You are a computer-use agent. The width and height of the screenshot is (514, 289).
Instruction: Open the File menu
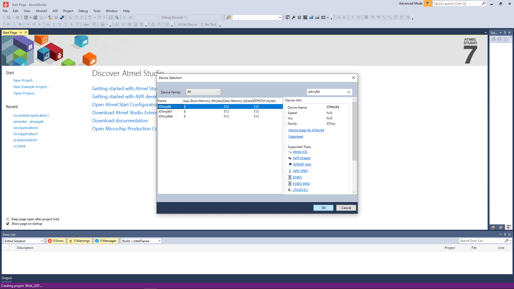click(x=5, y=11)
